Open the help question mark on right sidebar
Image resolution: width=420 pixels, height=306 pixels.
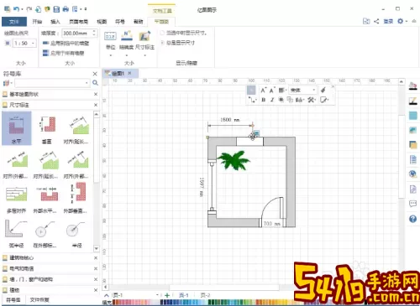point(412,219)
